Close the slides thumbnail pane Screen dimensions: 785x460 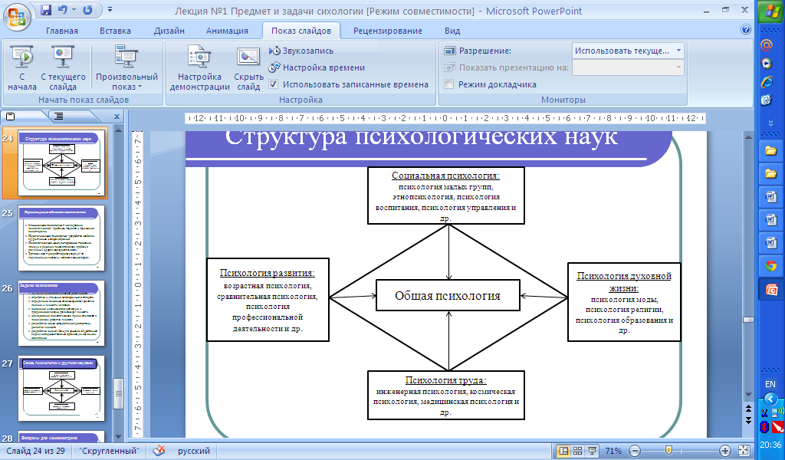tap(117, 116)
